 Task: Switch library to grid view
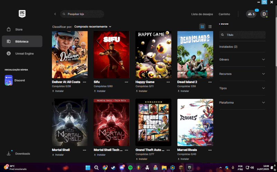pyautogui.click(x=202, y=27)
